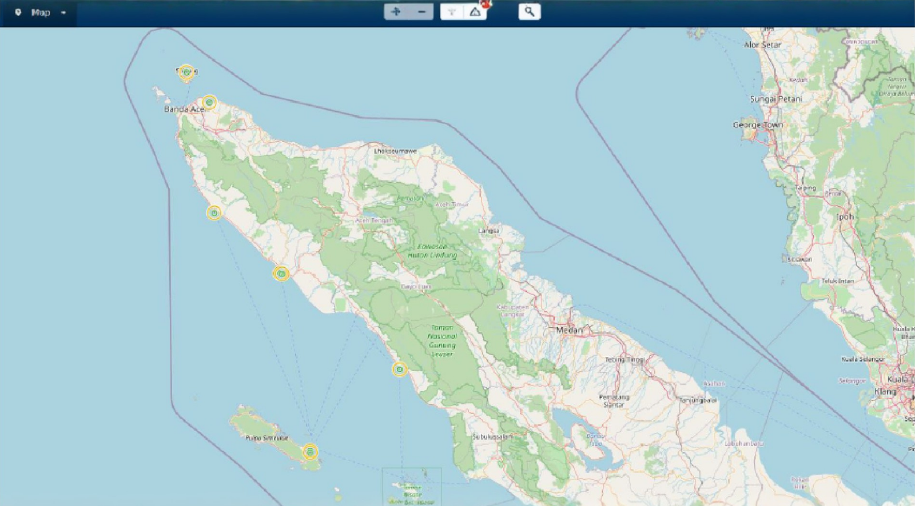Select the marker beside Taman Nasional Gunung Leuser
This screenshot has height=506, width=915.
[400, 370]
